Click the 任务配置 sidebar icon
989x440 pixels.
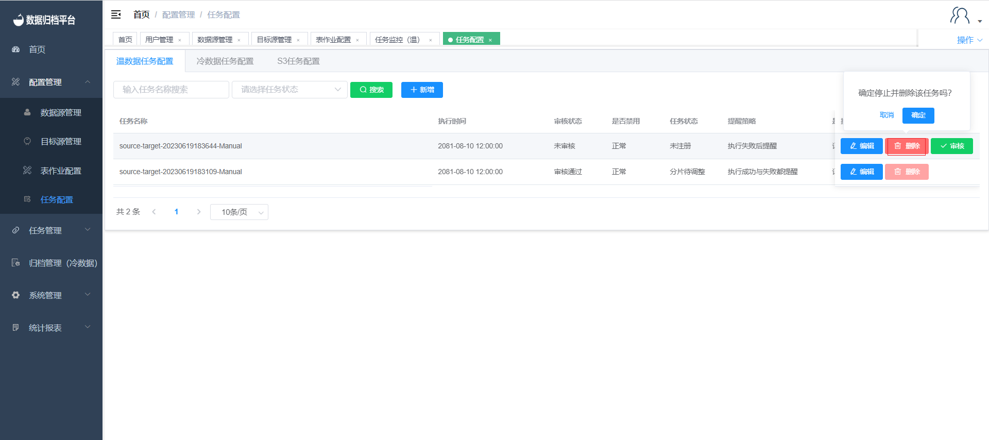click(27, 199)
